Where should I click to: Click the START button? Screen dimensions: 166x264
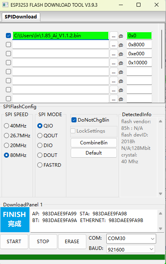pos(14,241)
